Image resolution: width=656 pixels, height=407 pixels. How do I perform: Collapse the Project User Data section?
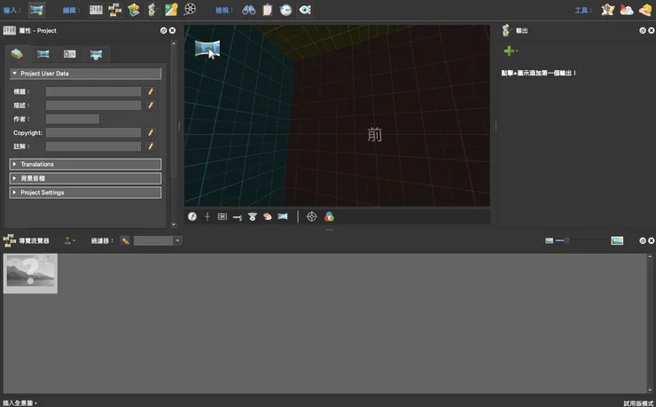[15, 74]
